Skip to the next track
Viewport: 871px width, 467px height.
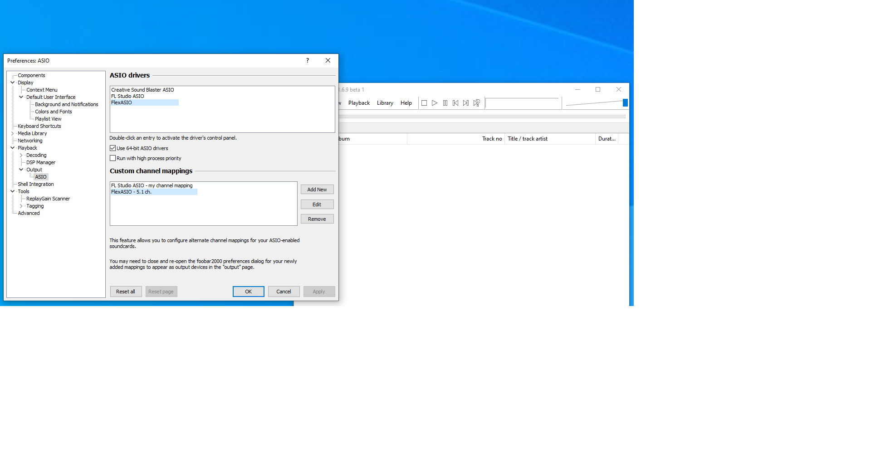coord(465,103)
